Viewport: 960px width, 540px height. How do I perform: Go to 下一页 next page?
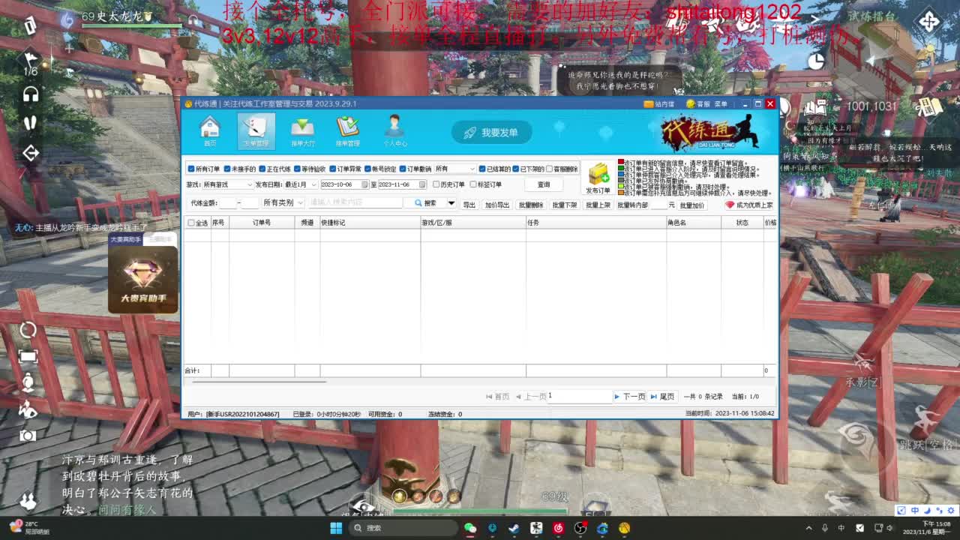point(630,396)
